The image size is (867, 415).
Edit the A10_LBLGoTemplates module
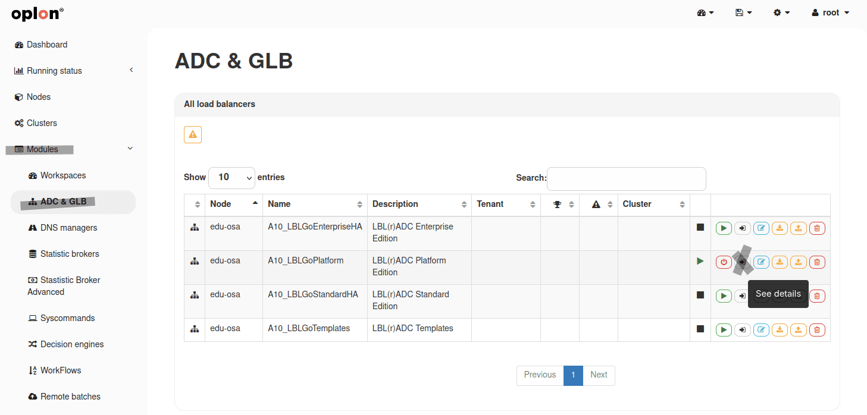coord(761,329)
